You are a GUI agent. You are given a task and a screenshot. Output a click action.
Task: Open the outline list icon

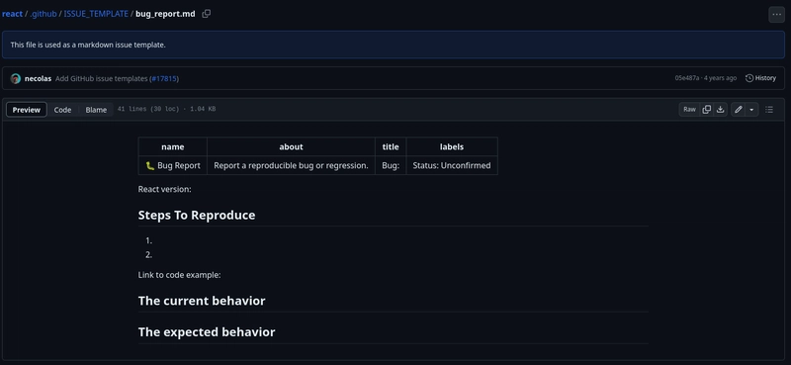click(x=769, y=110)
